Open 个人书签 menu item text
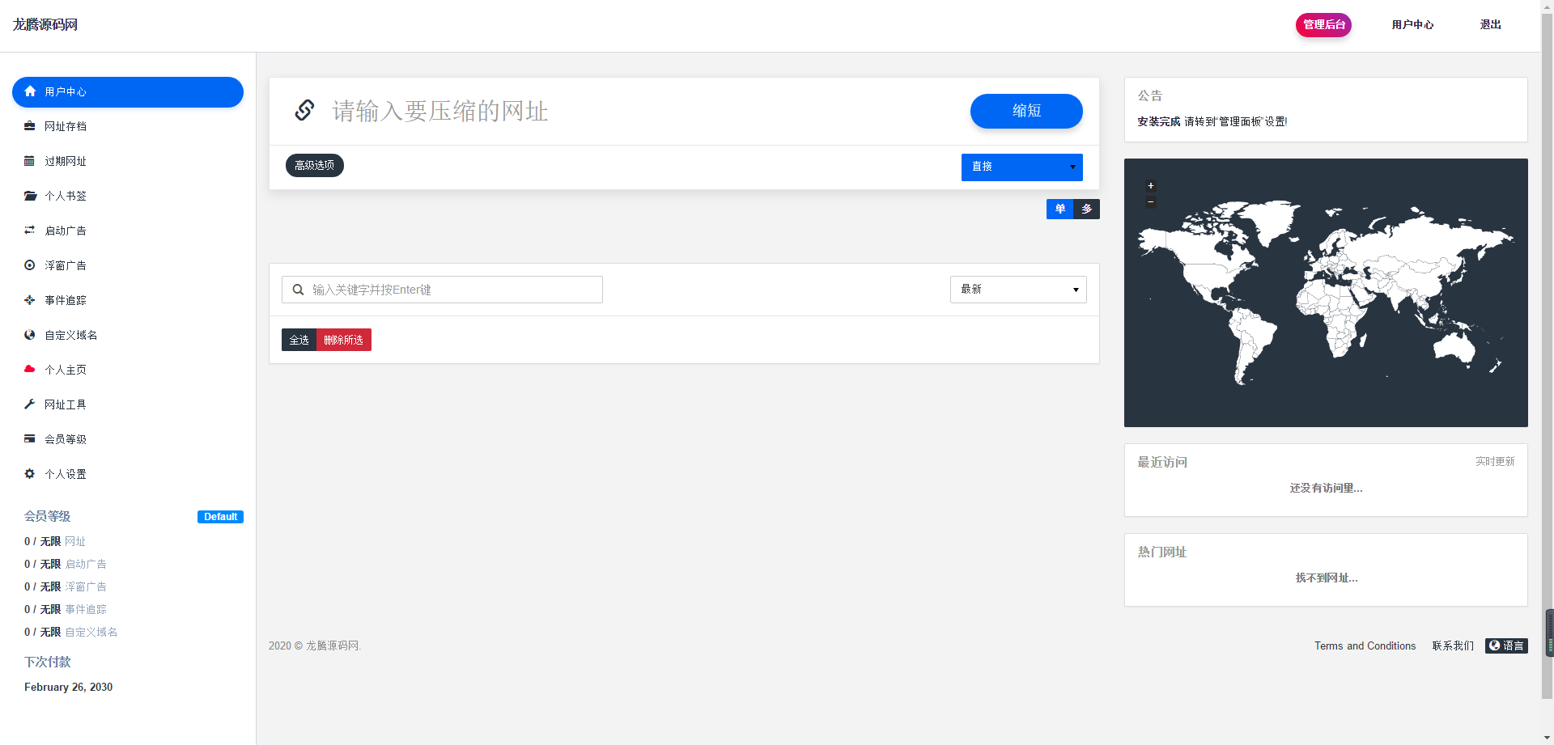 pos(66,196)
